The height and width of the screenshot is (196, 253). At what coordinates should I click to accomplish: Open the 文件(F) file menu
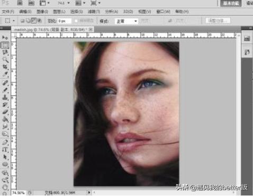(x=8, y=12)
